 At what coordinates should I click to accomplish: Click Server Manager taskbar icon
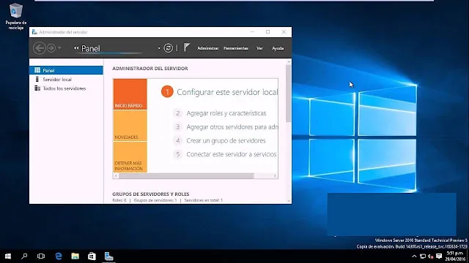coord(109,256)
